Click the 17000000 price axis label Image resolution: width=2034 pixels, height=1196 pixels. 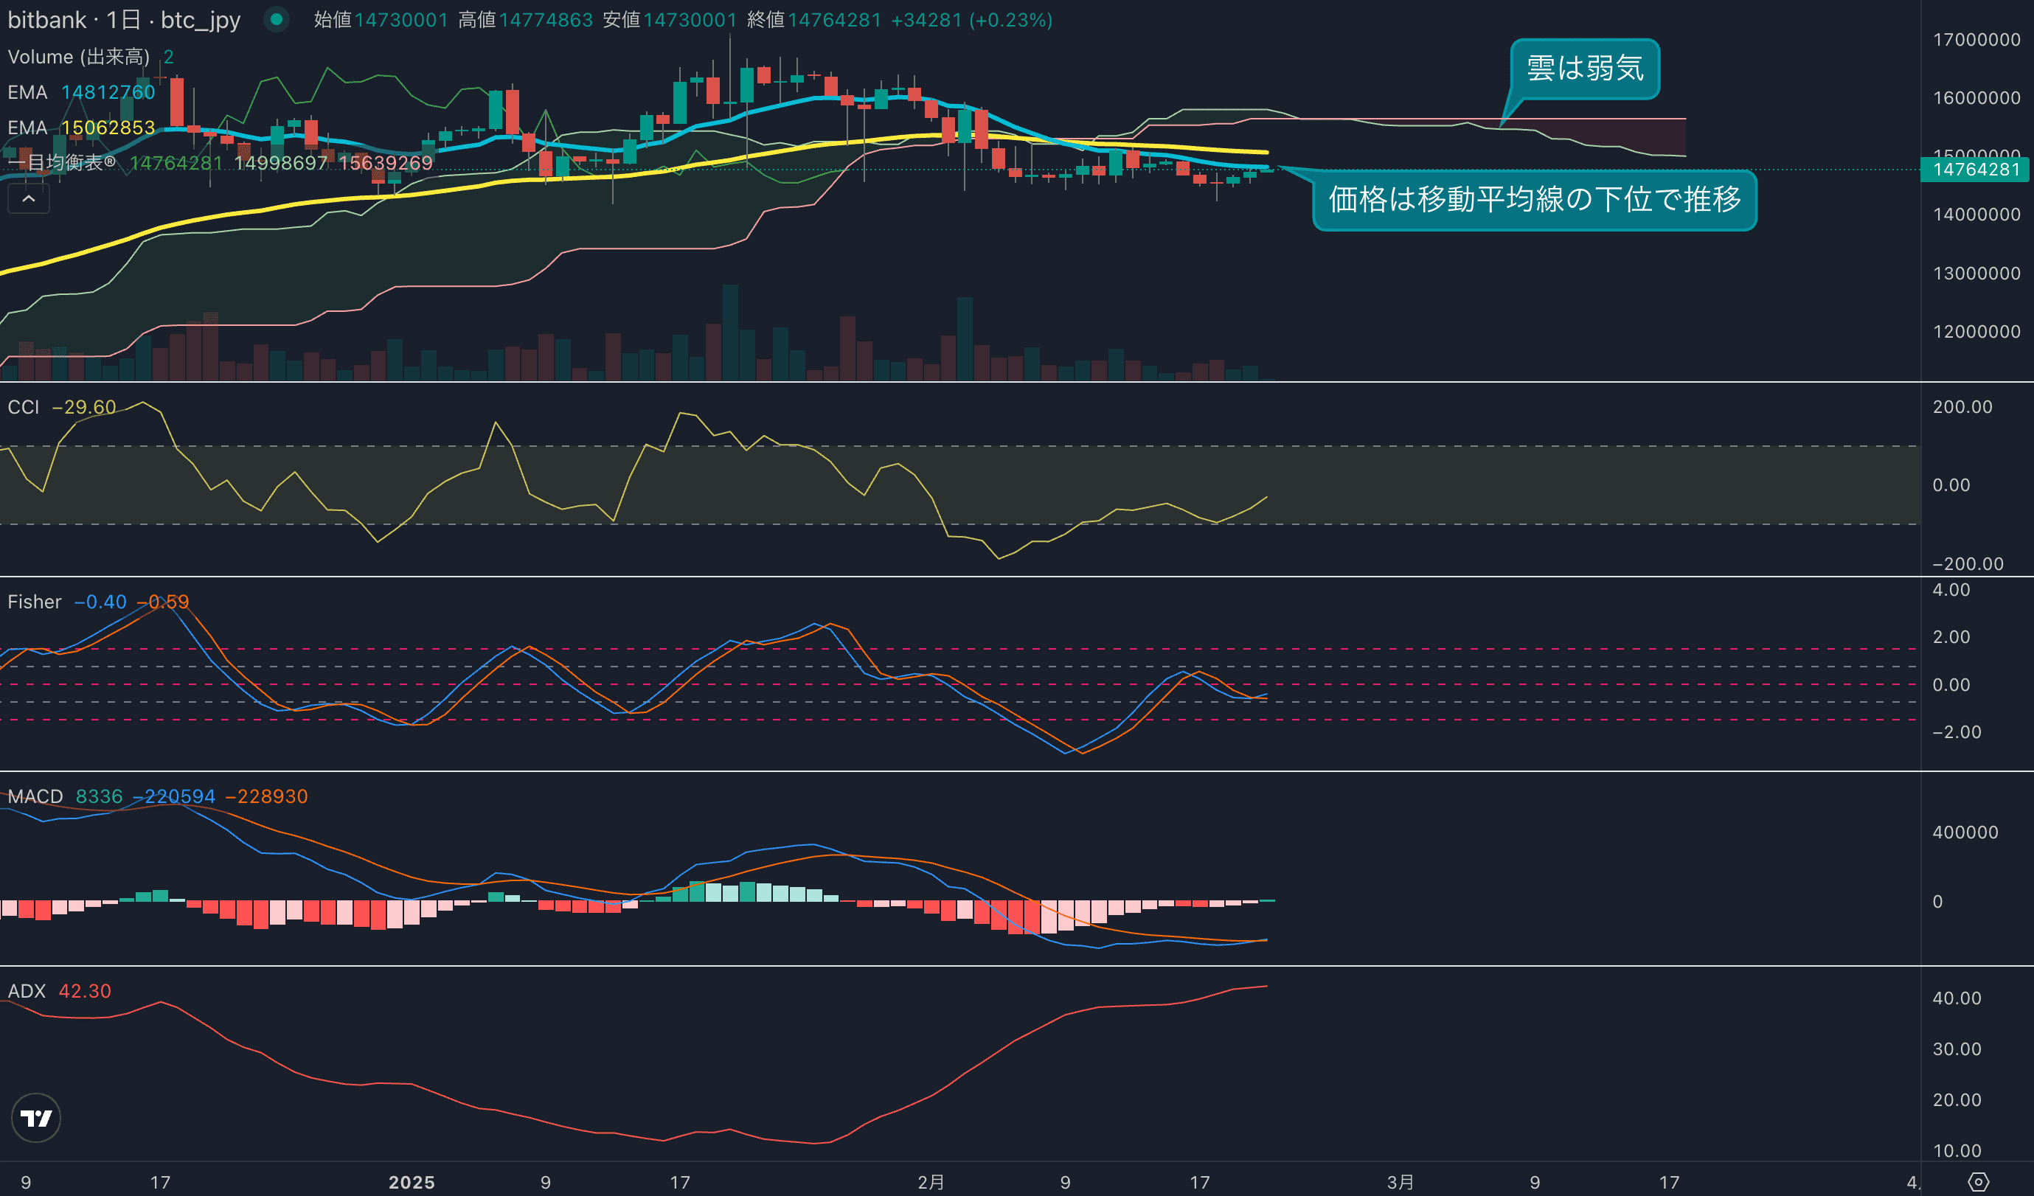tap(1976, 40)
